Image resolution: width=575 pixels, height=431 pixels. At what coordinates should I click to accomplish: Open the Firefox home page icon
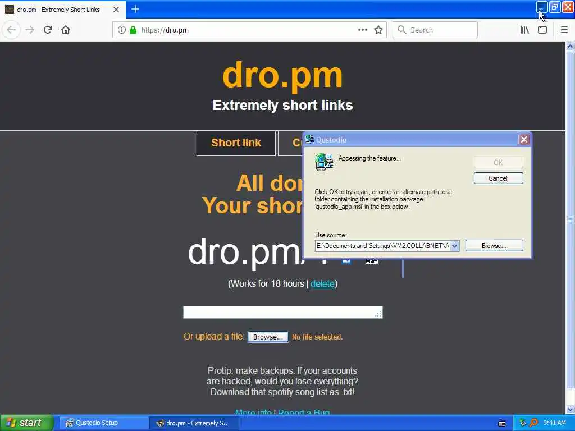66,30
